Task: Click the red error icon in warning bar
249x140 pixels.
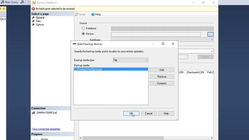Action: (33, 9)
